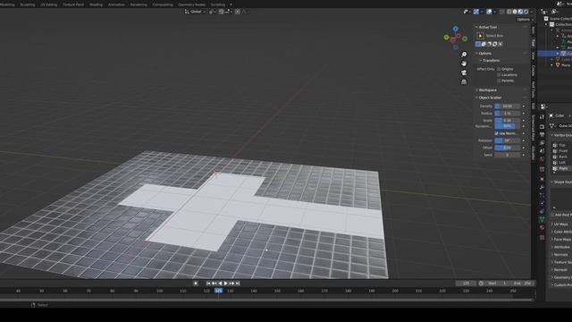572x322 pixels.
Task: Click the Seed value field
Action: (507, 155)
